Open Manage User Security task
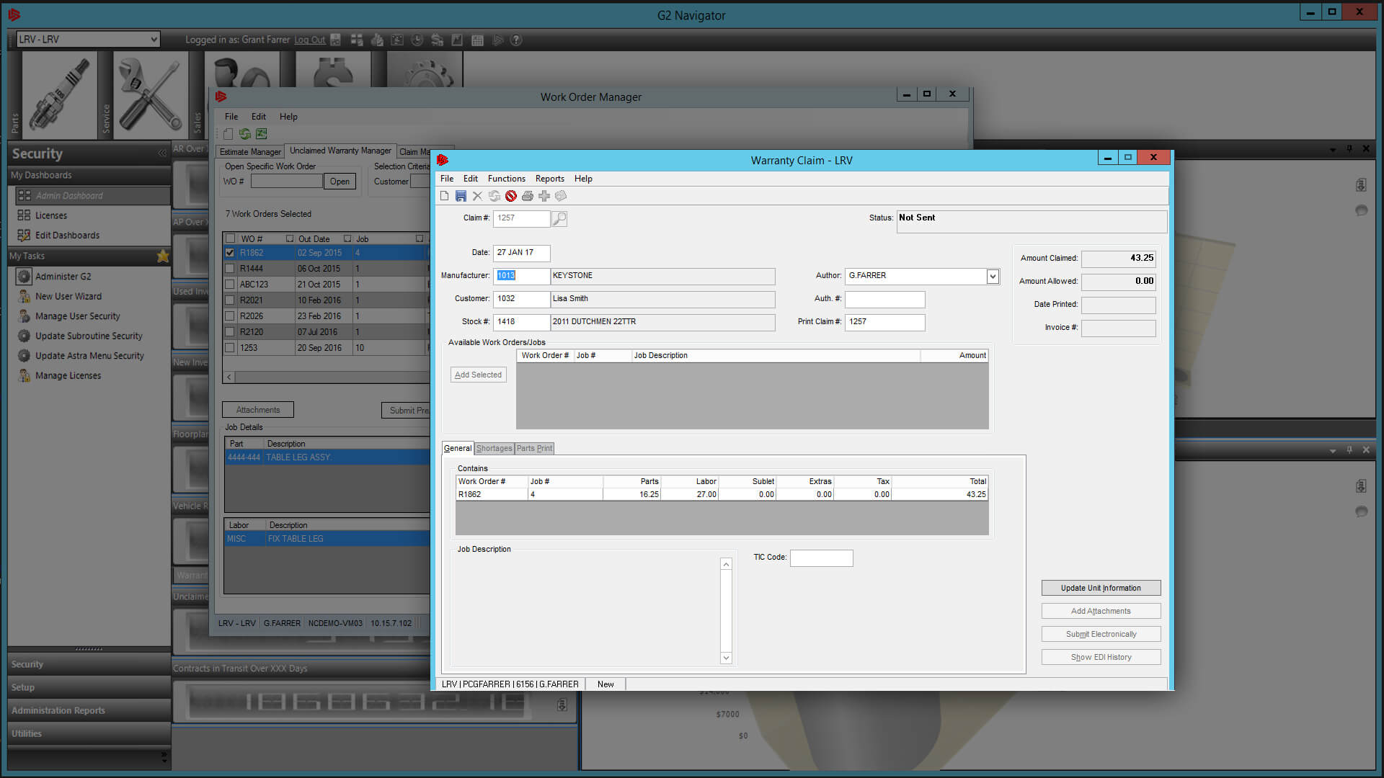 coord(78,316)
